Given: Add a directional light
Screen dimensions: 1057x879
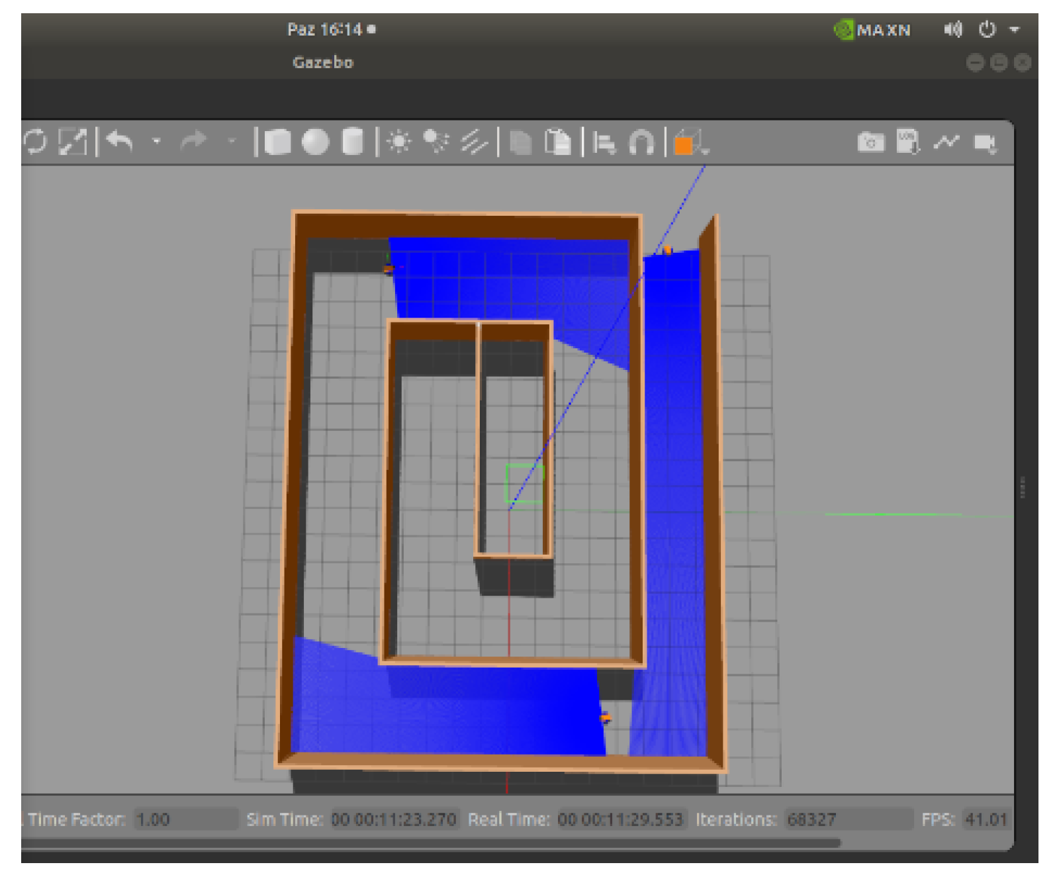Looking at the screenshot, I should pos(474,142).
